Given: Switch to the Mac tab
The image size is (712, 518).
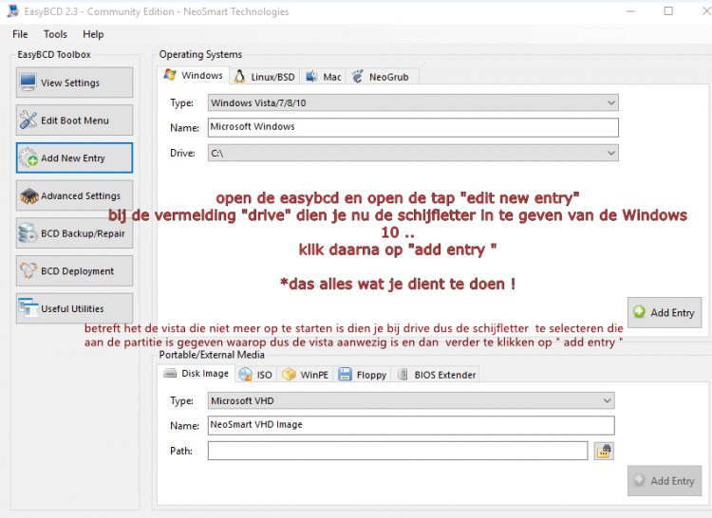Looking at the screenshot, I should click(x=325, y=77).
